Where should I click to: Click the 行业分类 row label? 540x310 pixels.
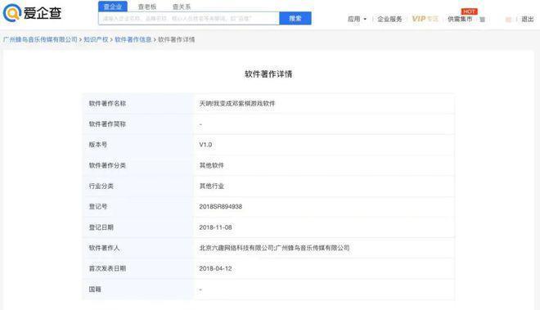[x=101, y=186]
